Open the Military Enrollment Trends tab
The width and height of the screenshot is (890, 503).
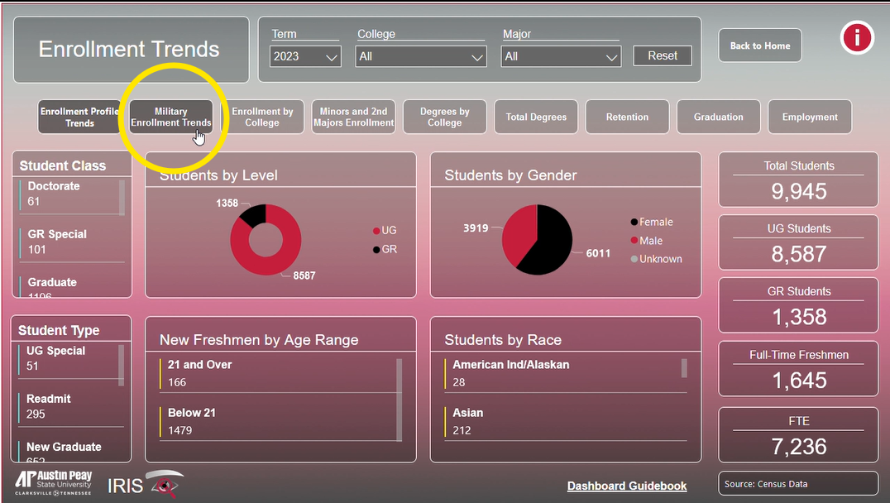pos(171,117)
